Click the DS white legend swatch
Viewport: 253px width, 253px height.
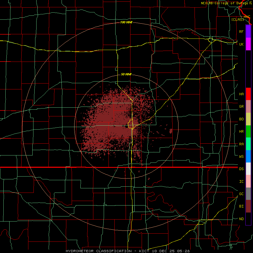click(248, 169)
